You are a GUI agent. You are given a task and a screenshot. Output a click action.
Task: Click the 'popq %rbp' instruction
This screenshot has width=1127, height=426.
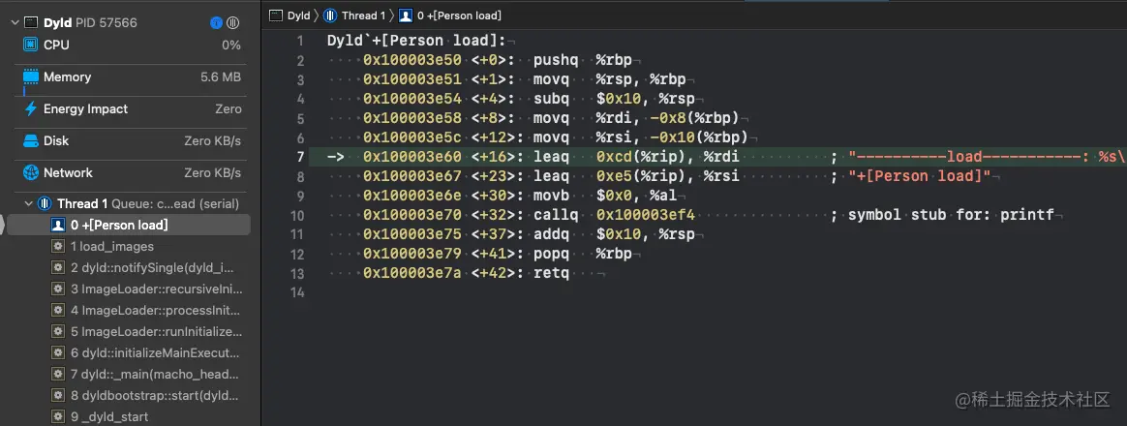pyautogui.click(x=582, y=255)
